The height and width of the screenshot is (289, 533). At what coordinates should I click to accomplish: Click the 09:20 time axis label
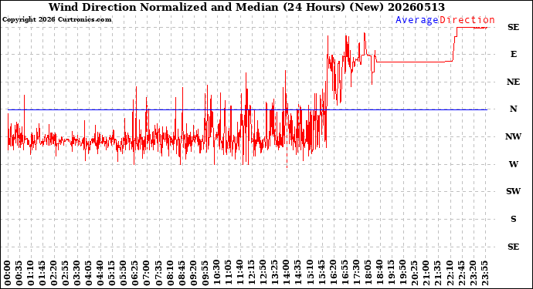193,273
